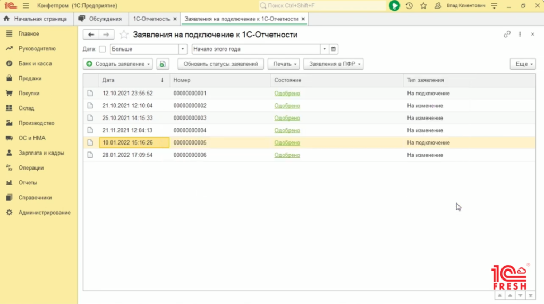Switch to 1С-Отчетность tab
Viewport: 544px width, 304px height.
pyautogui.click(x=151, y=19)
